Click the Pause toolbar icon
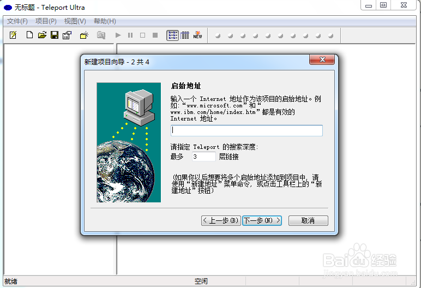 (x=130, y=35)
